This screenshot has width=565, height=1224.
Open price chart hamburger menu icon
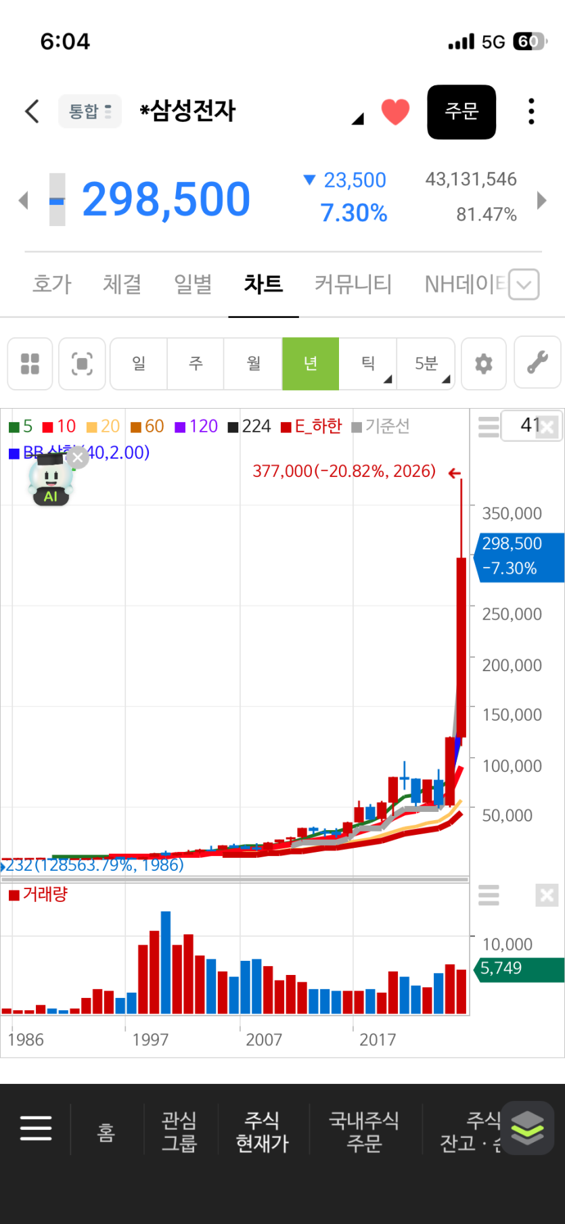click(x=489, y=428)
